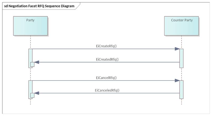Select the Counter Party lifeline header box

coord(181,26)
